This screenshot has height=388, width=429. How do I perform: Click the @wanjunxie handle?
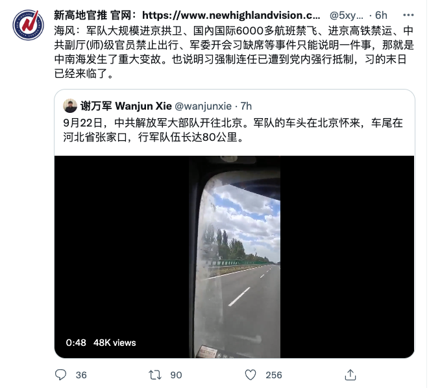[203, 106]
